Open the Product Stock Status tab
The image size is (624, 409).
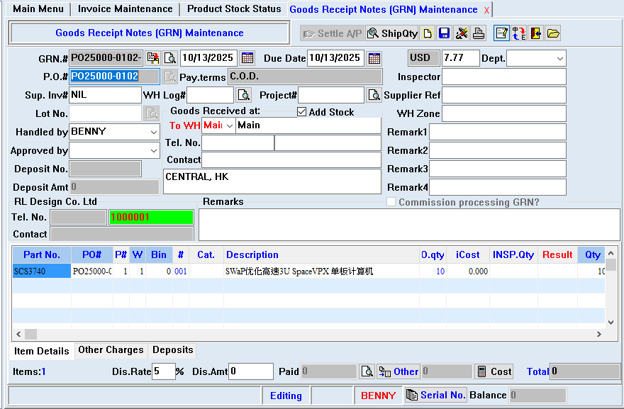point(234,9)
